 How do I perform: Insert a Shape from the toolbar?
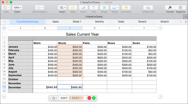(x=104, y=8)
